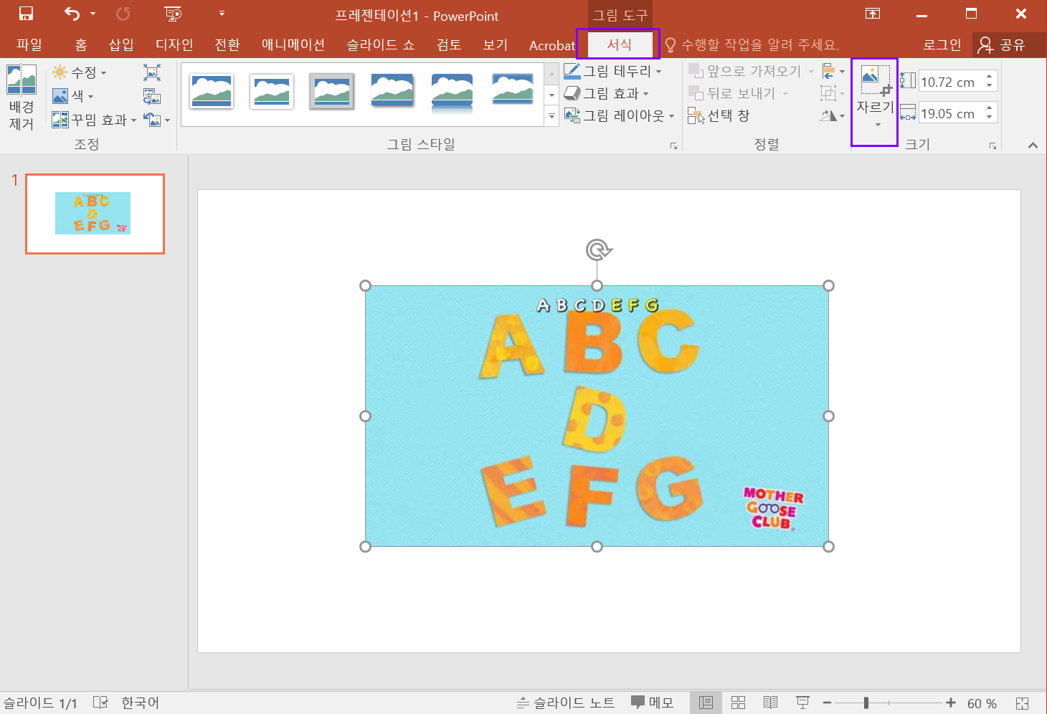The width and height of the screenshot is (1047, 714).
Task: Click the zoom in plus button
Action: pos(951,703)
